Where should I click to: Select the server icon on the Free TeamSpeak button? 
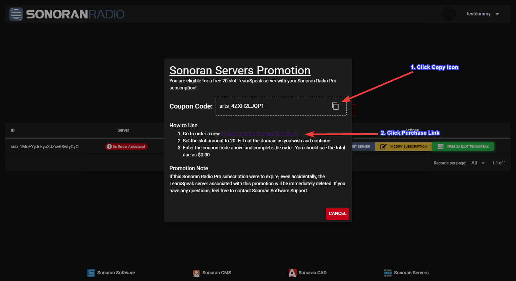tap(441, 147)
